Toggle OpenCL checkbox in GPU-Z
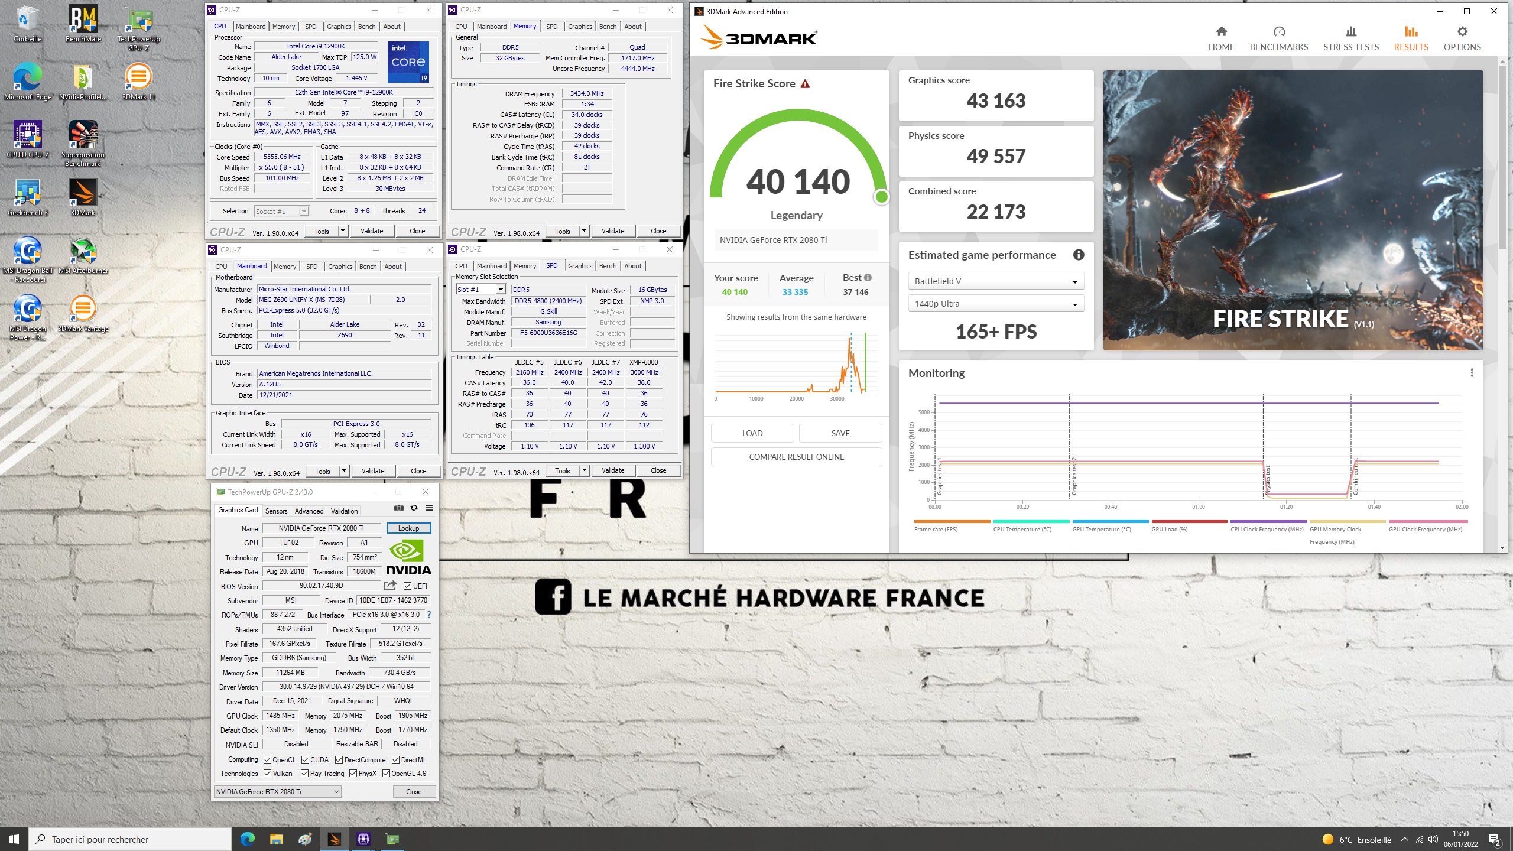Image resolution: width=1513 pixels, height=851 pixels. pos(267,759)
